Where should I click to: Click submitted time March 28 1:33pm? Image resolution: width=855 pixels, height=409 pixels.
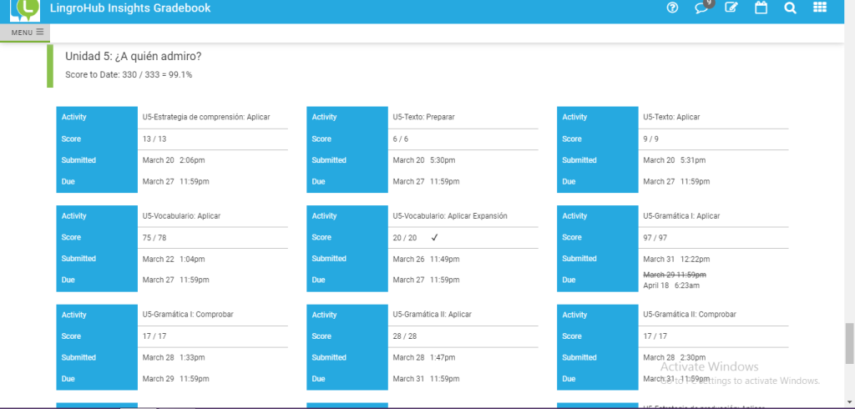(x=174, y=358)
